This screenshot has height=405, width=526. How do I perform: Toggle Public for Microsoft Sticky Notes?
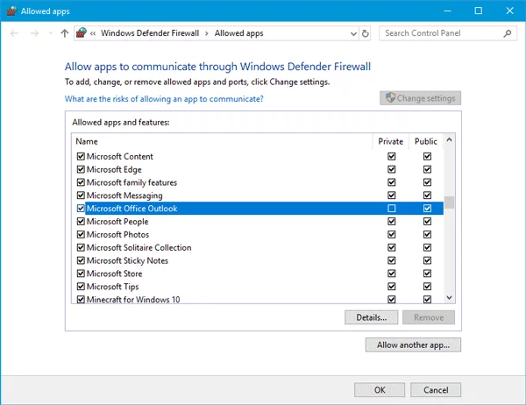coord(427,260)
